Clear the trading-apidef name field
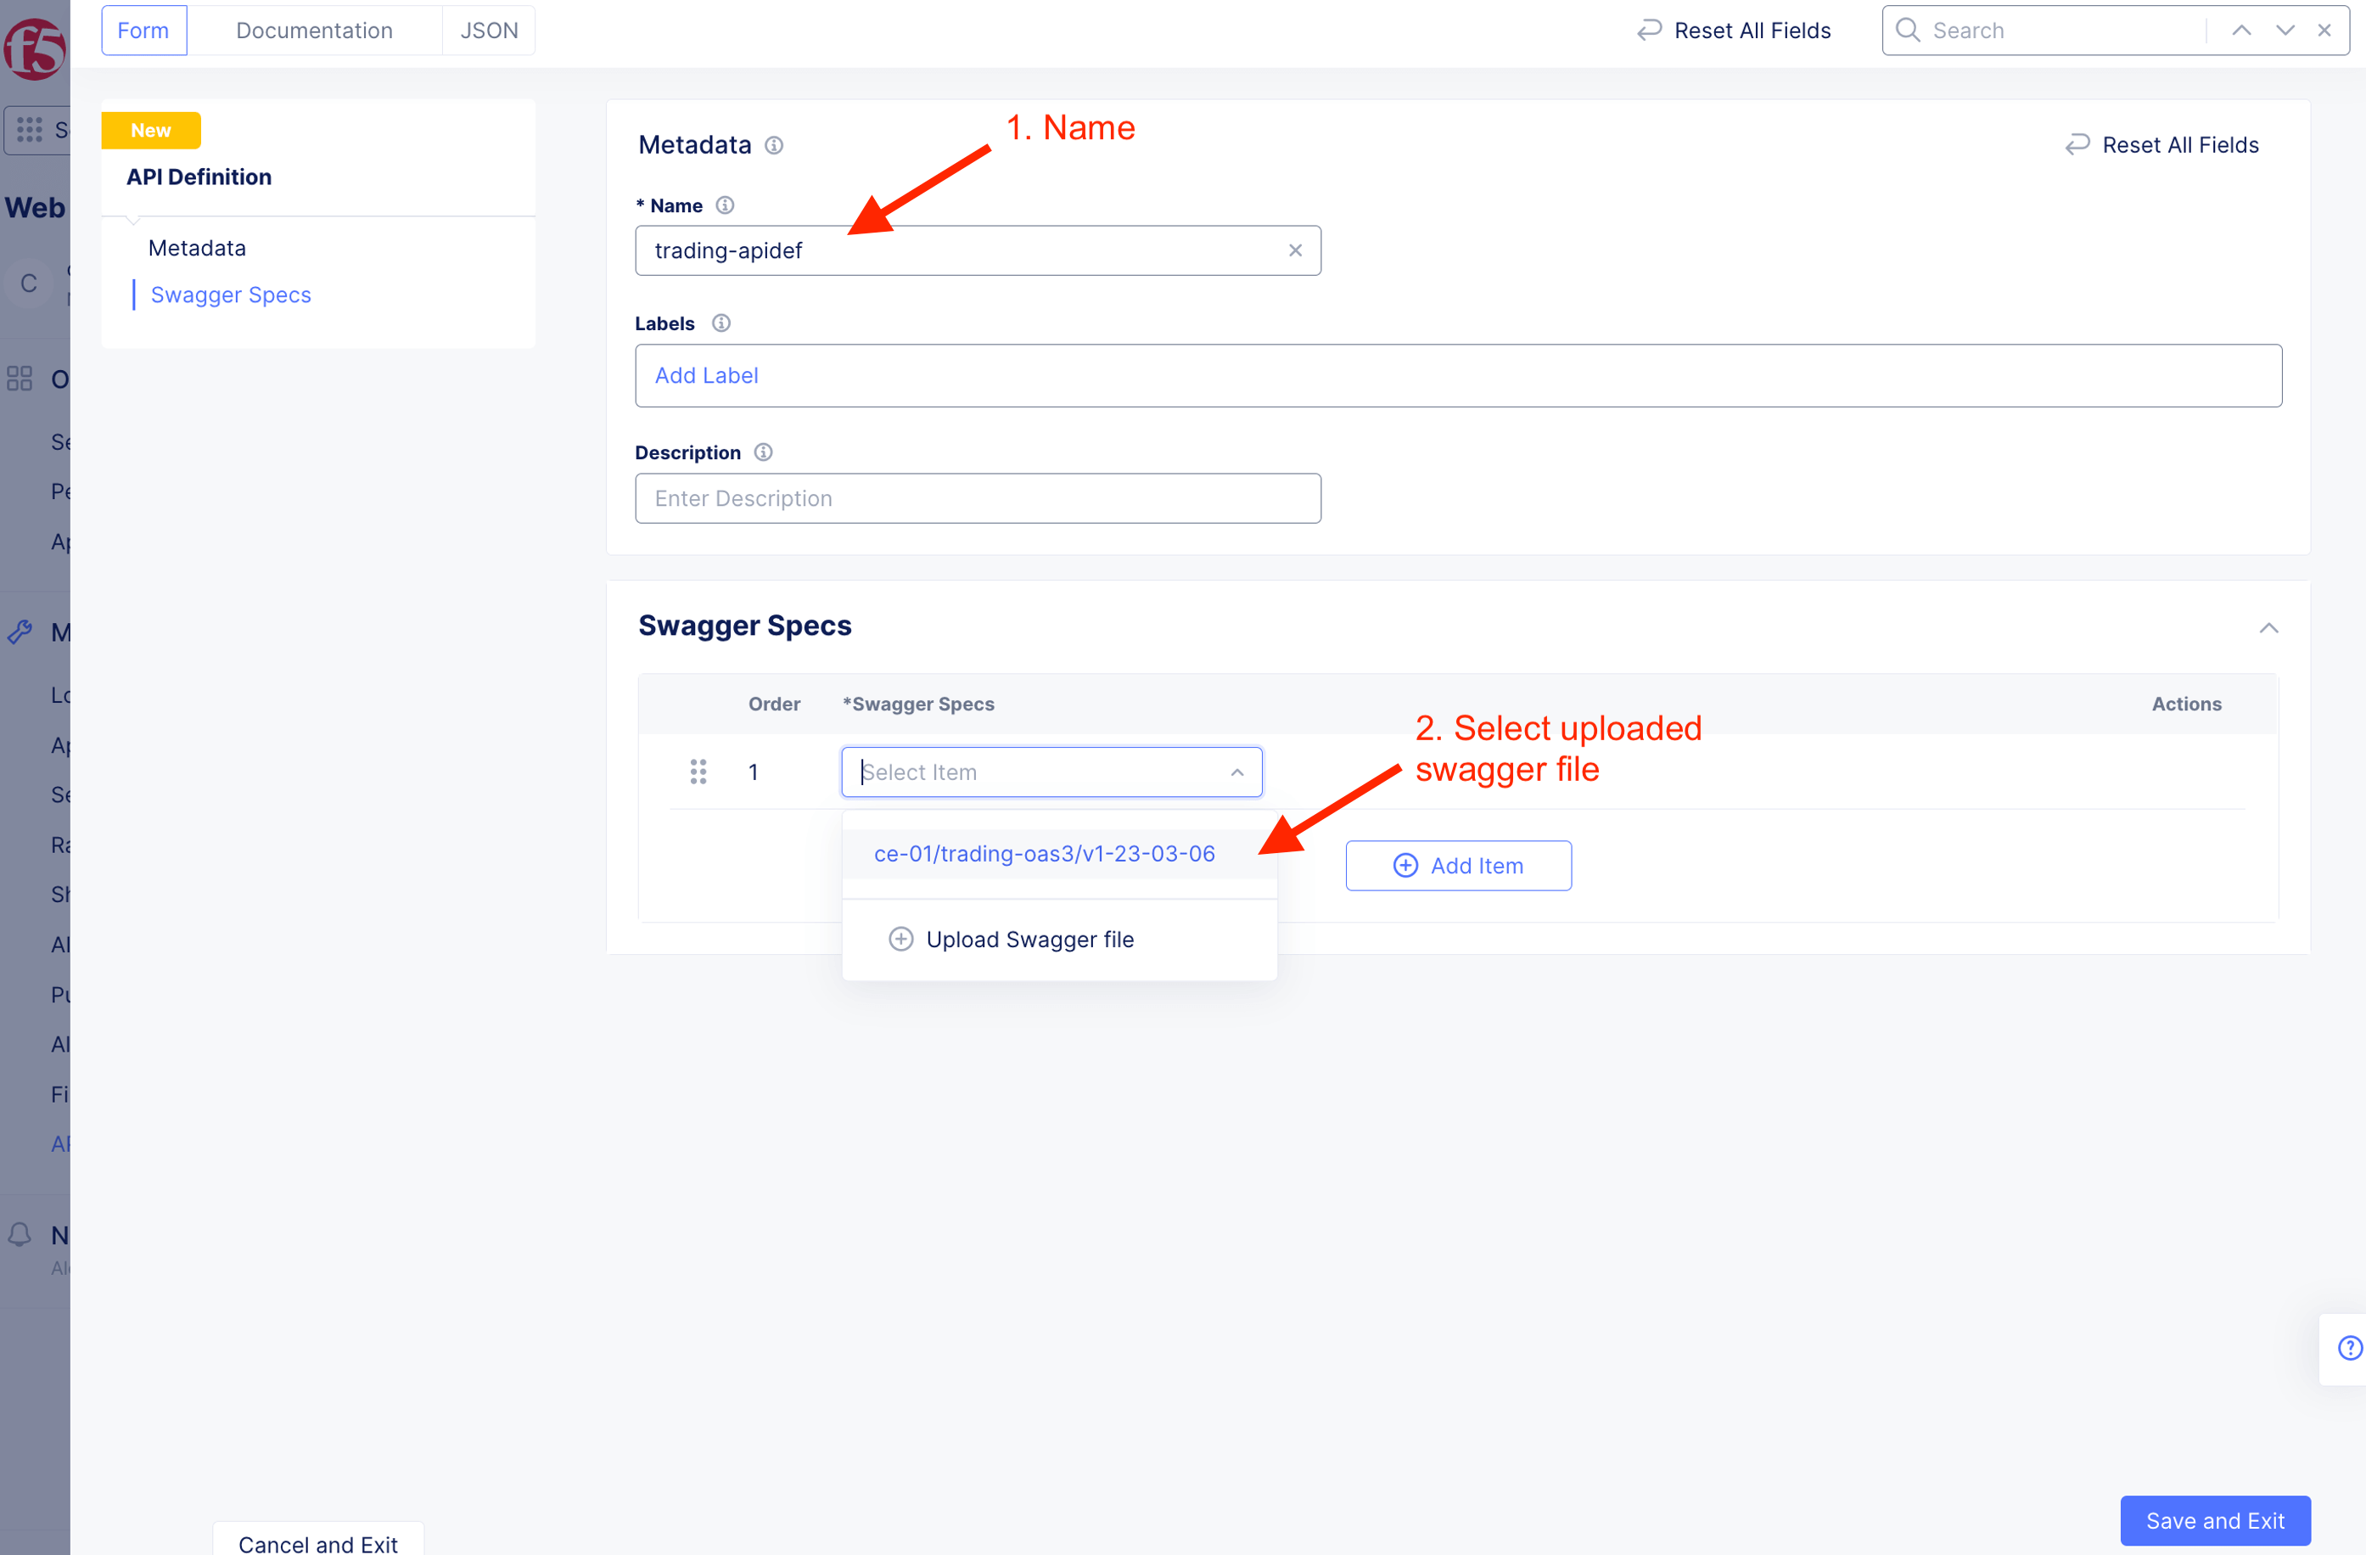Screen dimensions: 2366x1555 pyautogui.click(x=1294, y=250)
